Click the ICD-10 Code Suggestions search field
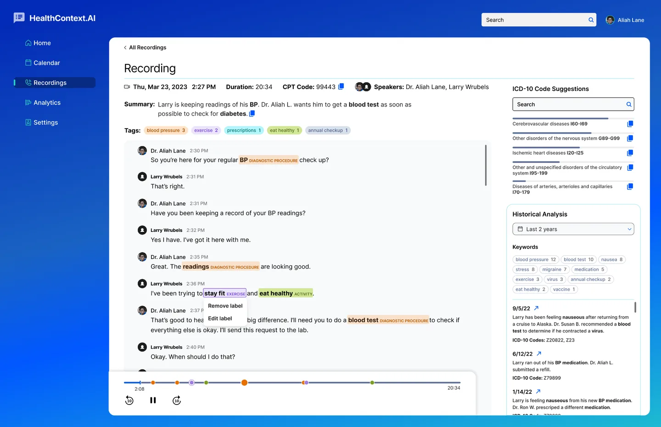 coord(573,104)
